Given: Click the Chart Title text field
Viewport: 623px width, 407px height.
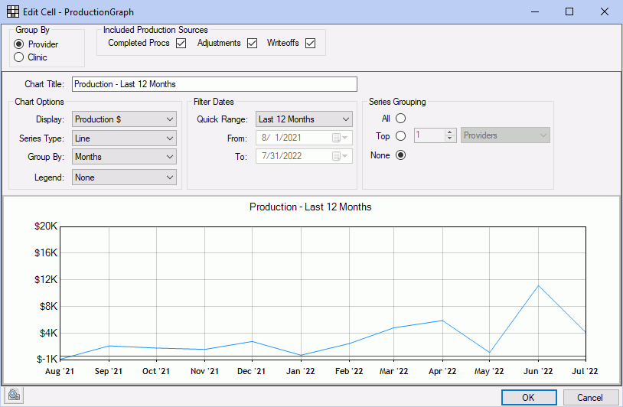Looking at the screenshot, I should click(214, 84).
